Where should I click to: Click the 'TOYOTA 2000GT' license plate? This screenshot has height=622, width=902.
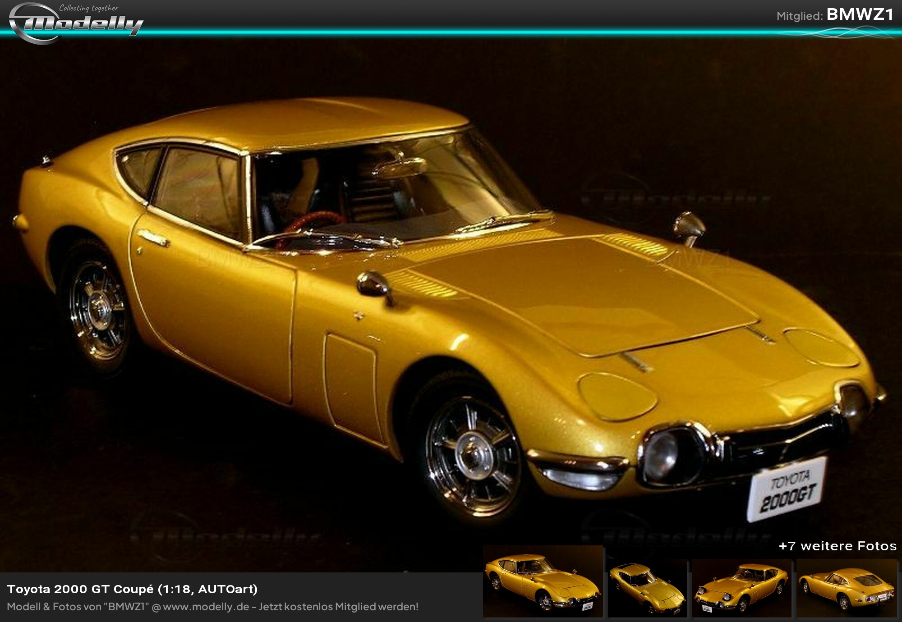pyautogui.click(x=787, y=489)
